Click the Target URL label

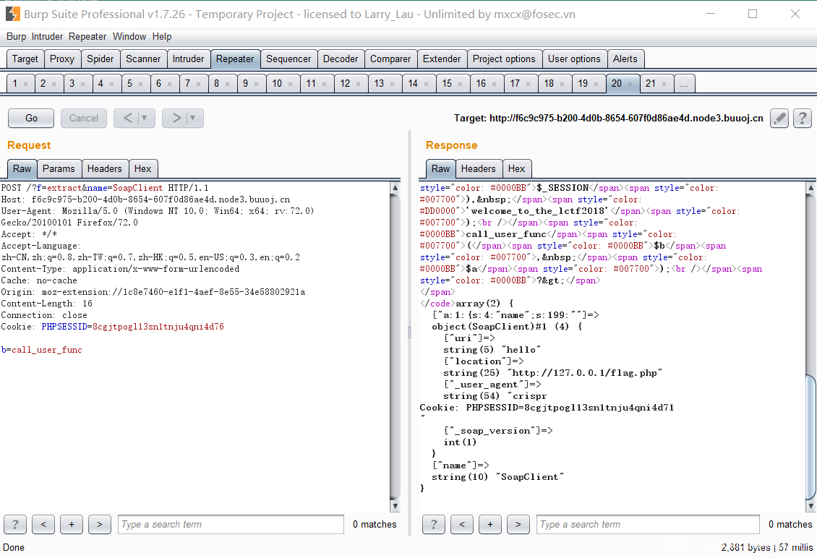point(609,119)
